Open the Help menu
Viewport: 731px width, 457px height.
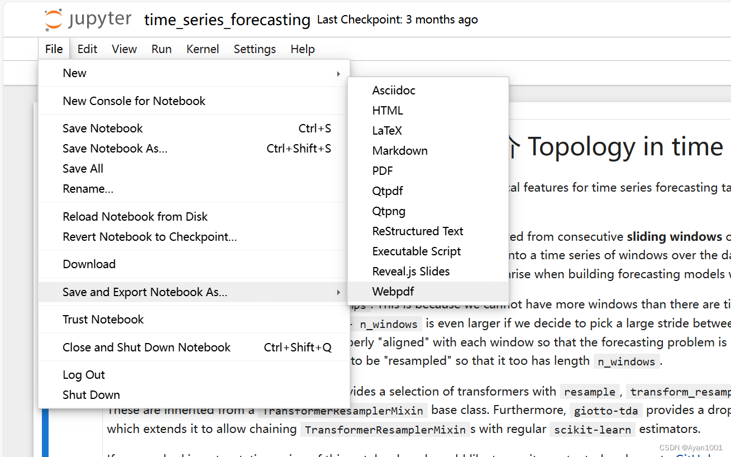[303, 49]
